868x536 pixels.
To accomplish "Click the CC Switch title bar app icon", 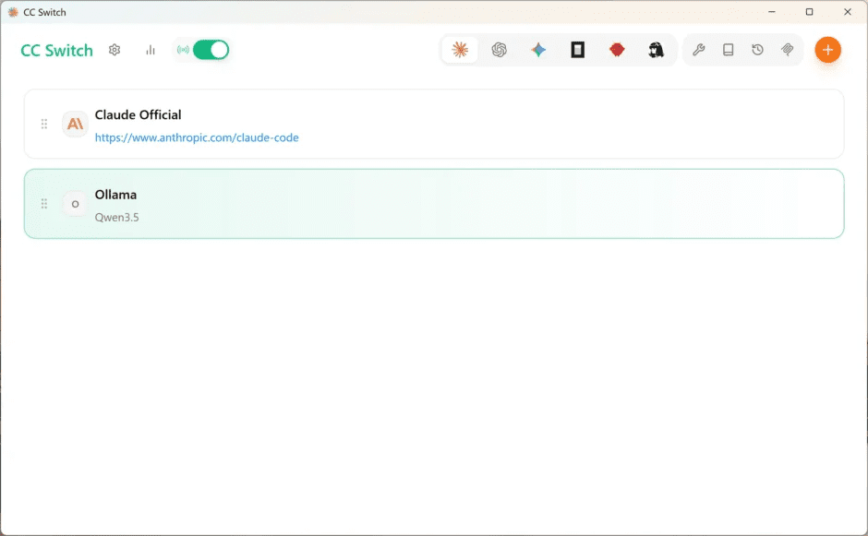I will [13, 12].
